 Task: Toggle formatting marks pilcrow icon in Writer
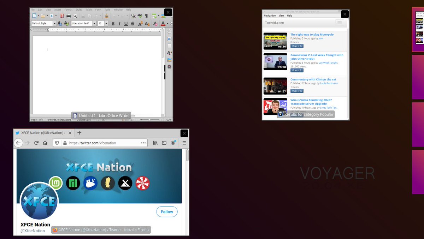pos(146,16)
